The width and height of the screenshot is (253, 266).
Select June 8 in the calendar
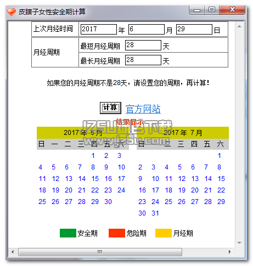[93, 167]
